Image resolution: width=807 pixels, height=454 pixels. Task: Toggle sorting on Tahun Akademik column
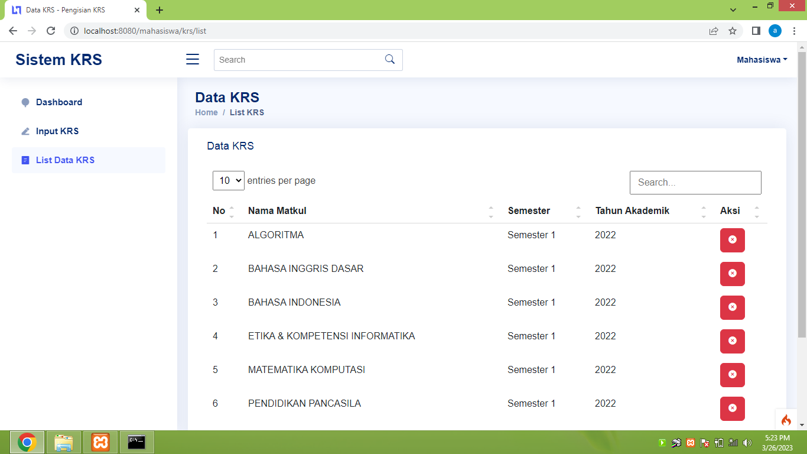(703, 210)
